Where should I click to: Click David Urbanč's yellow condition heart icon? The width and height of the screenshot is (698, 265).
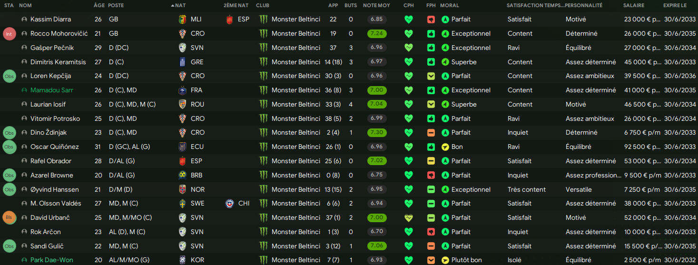pos(408,217)
